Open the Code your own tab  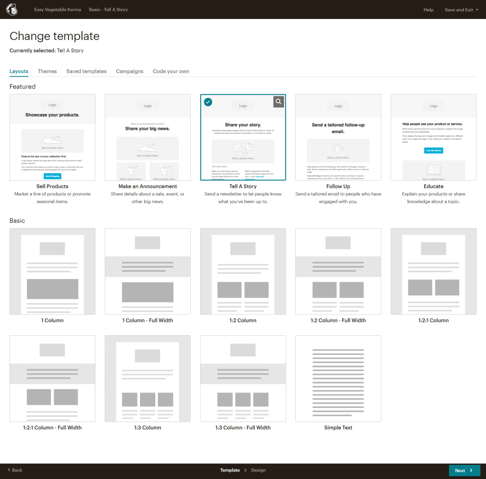(x=171, y=71)
